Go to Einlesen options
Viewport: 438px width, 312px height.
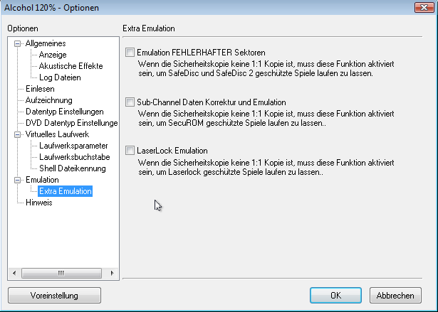(40, 89)
